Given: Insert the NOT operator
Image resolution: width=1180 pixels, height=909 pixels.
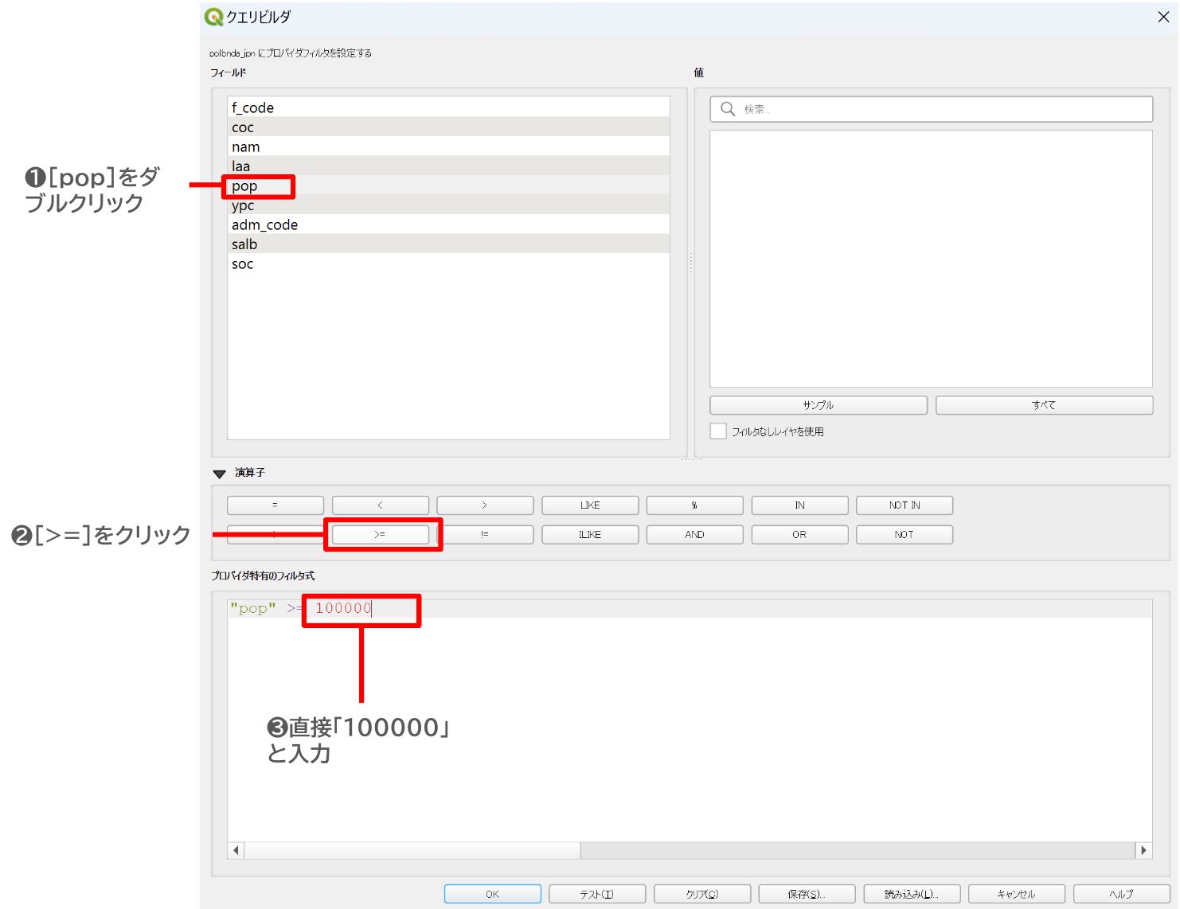Looking at the screenshot, I should coord(905,535).
